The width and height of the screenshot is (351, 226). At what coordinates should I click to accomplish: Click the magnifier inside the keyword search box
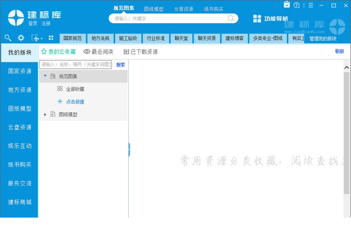231,18
